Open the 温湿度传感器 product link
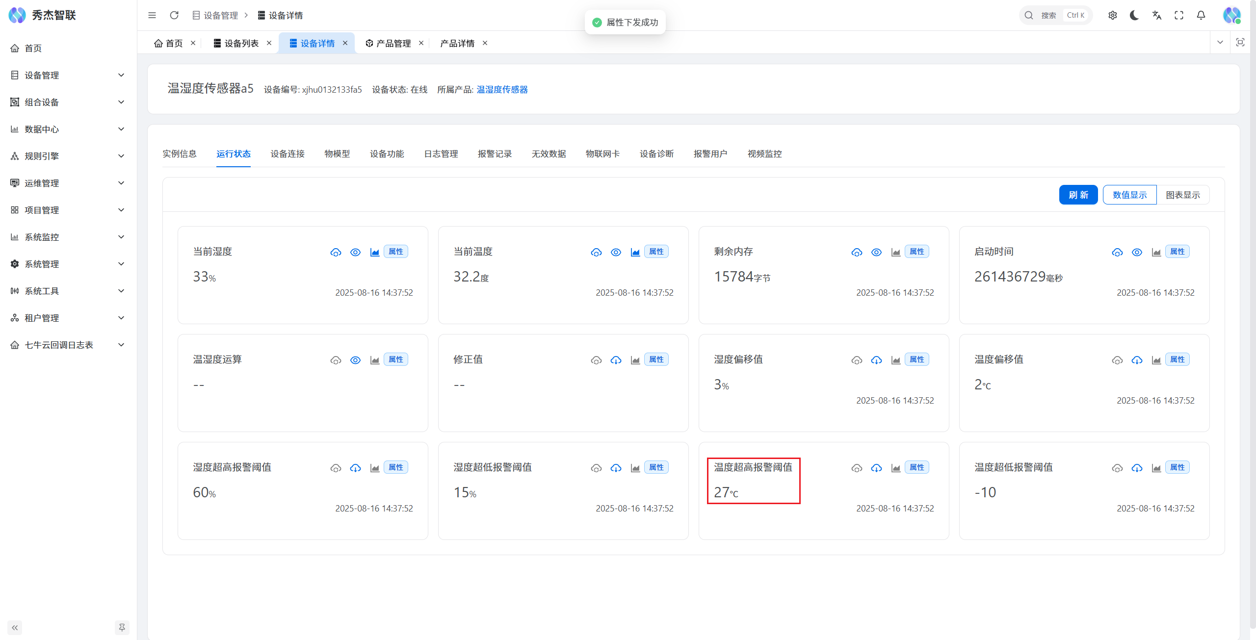1256x640 pixels. coord(502,89)
